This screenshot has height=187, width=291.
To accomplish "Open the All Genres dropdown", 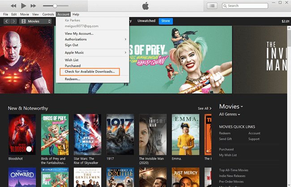I will pyautogui.click(x=230, y=114).
